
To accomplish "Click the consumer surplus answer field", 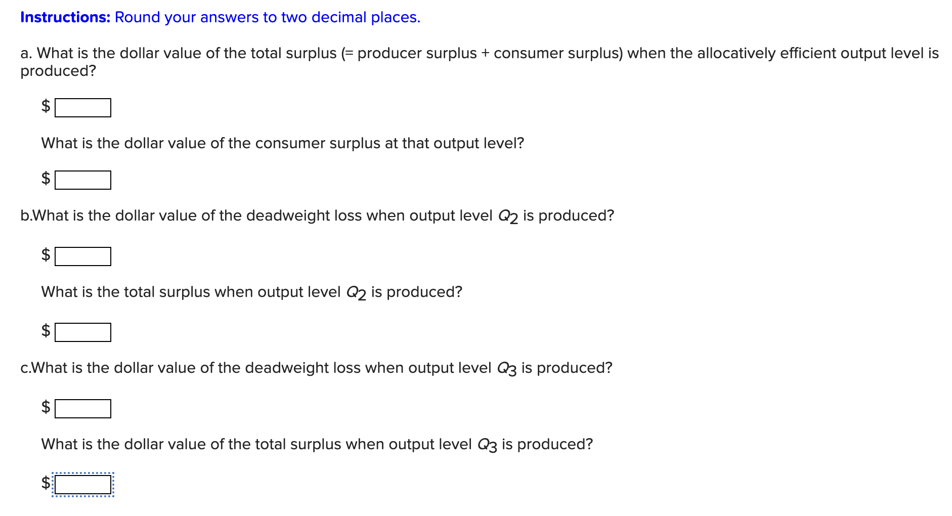I will coord(82,180).
